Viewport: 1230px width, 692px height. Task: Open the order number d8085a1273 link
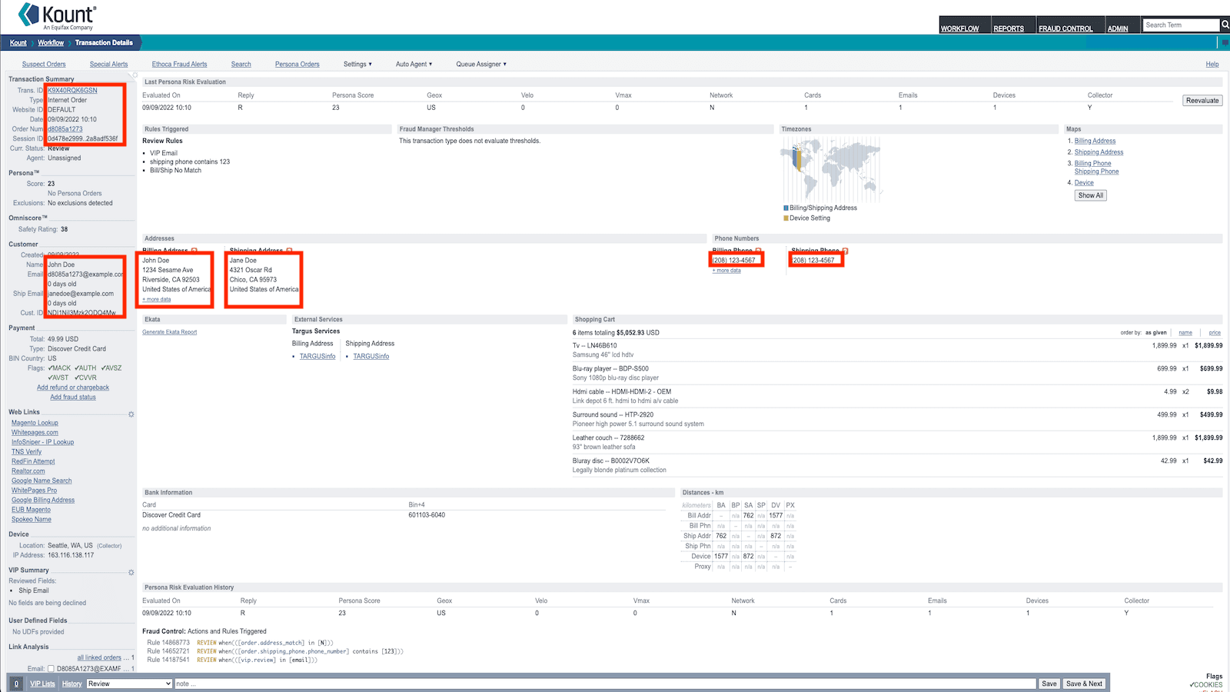(65, 128)
